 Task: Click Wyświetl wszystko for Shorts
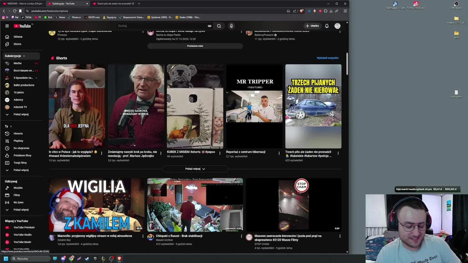click(328, 58)
